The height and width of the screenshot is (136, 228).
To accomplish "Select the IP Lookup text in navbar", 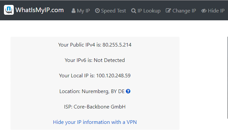I will coord(149,11).
